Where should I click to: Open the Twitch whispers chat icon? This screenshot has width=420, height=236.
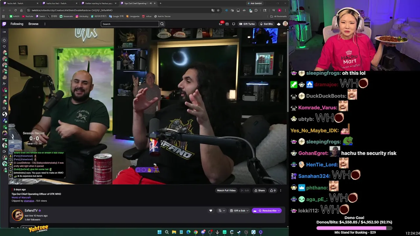234,24
